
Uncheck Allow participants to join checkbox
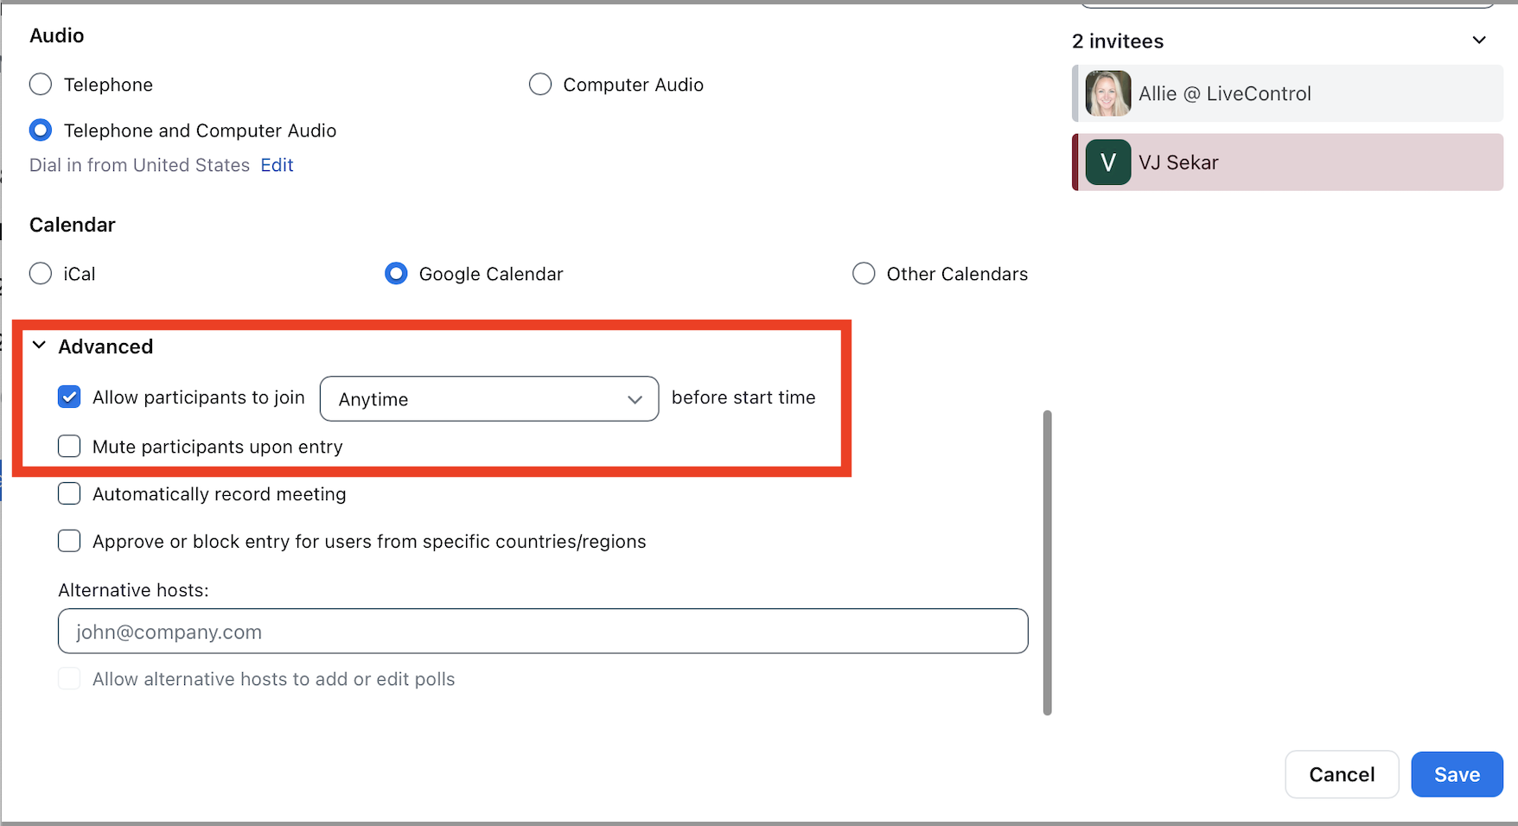pos(69,397)
